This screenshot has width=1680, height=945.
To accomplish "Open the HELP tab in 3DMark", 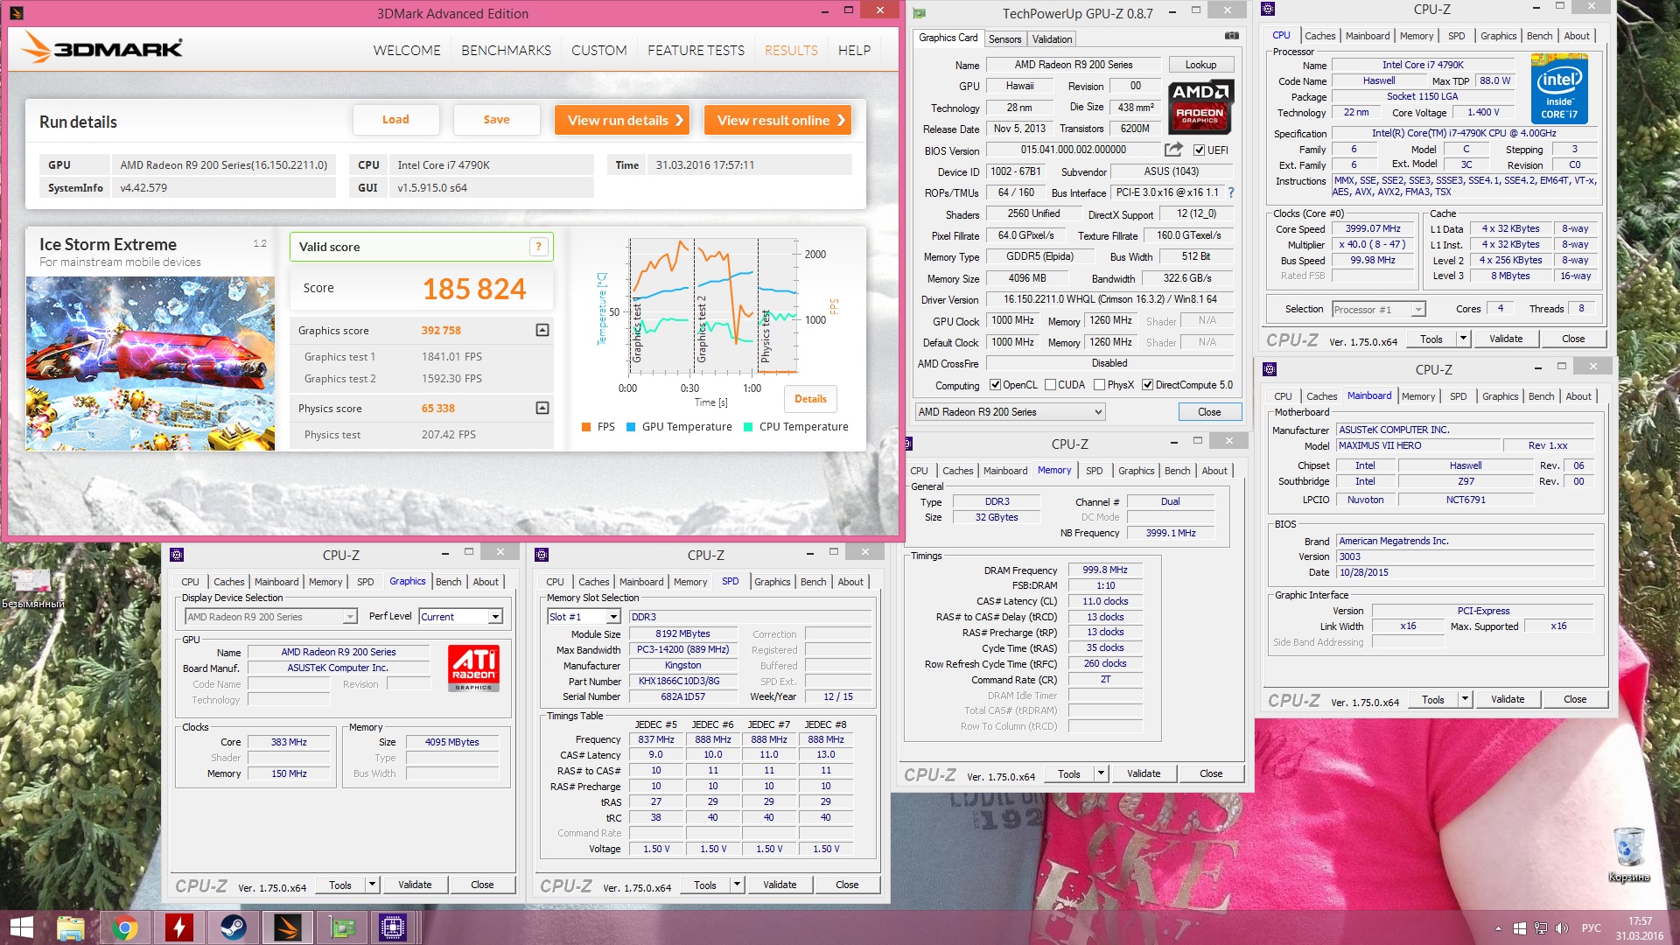I will click(x=854, y=51).
